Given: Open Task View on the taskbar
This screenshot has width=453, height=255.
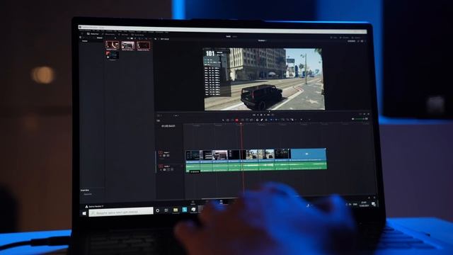Looking at the screenshot, I should (166, 210).
